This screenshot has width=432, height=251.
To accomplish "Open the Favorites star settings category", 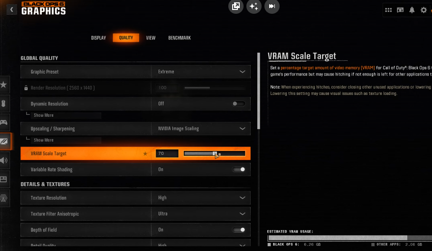I will coord(4,85).
